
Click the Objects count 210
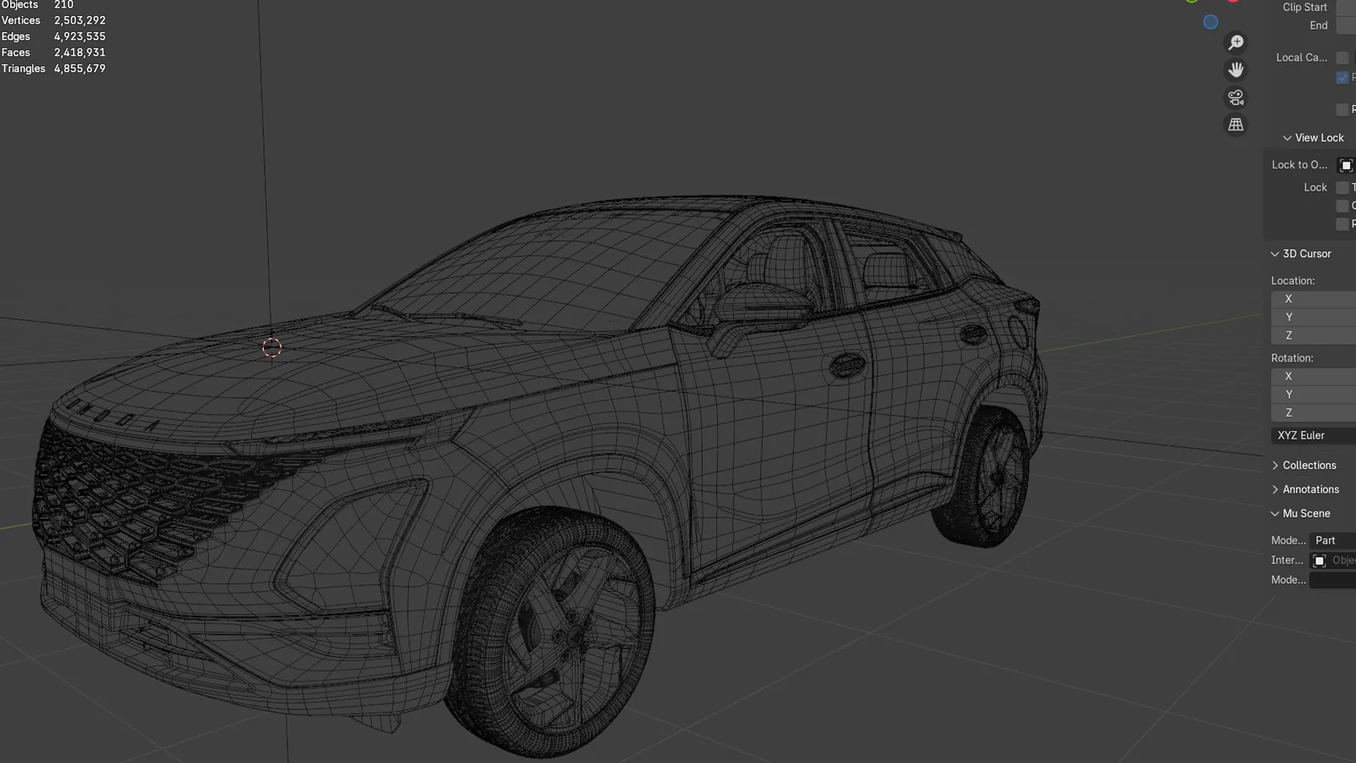click(64, 5)
